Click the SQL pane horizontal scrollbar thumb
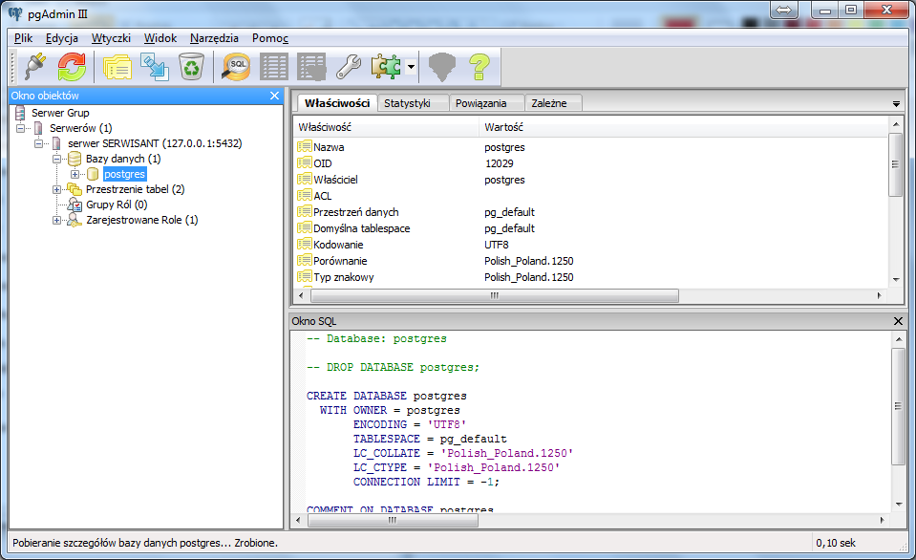 coord(393,520)
